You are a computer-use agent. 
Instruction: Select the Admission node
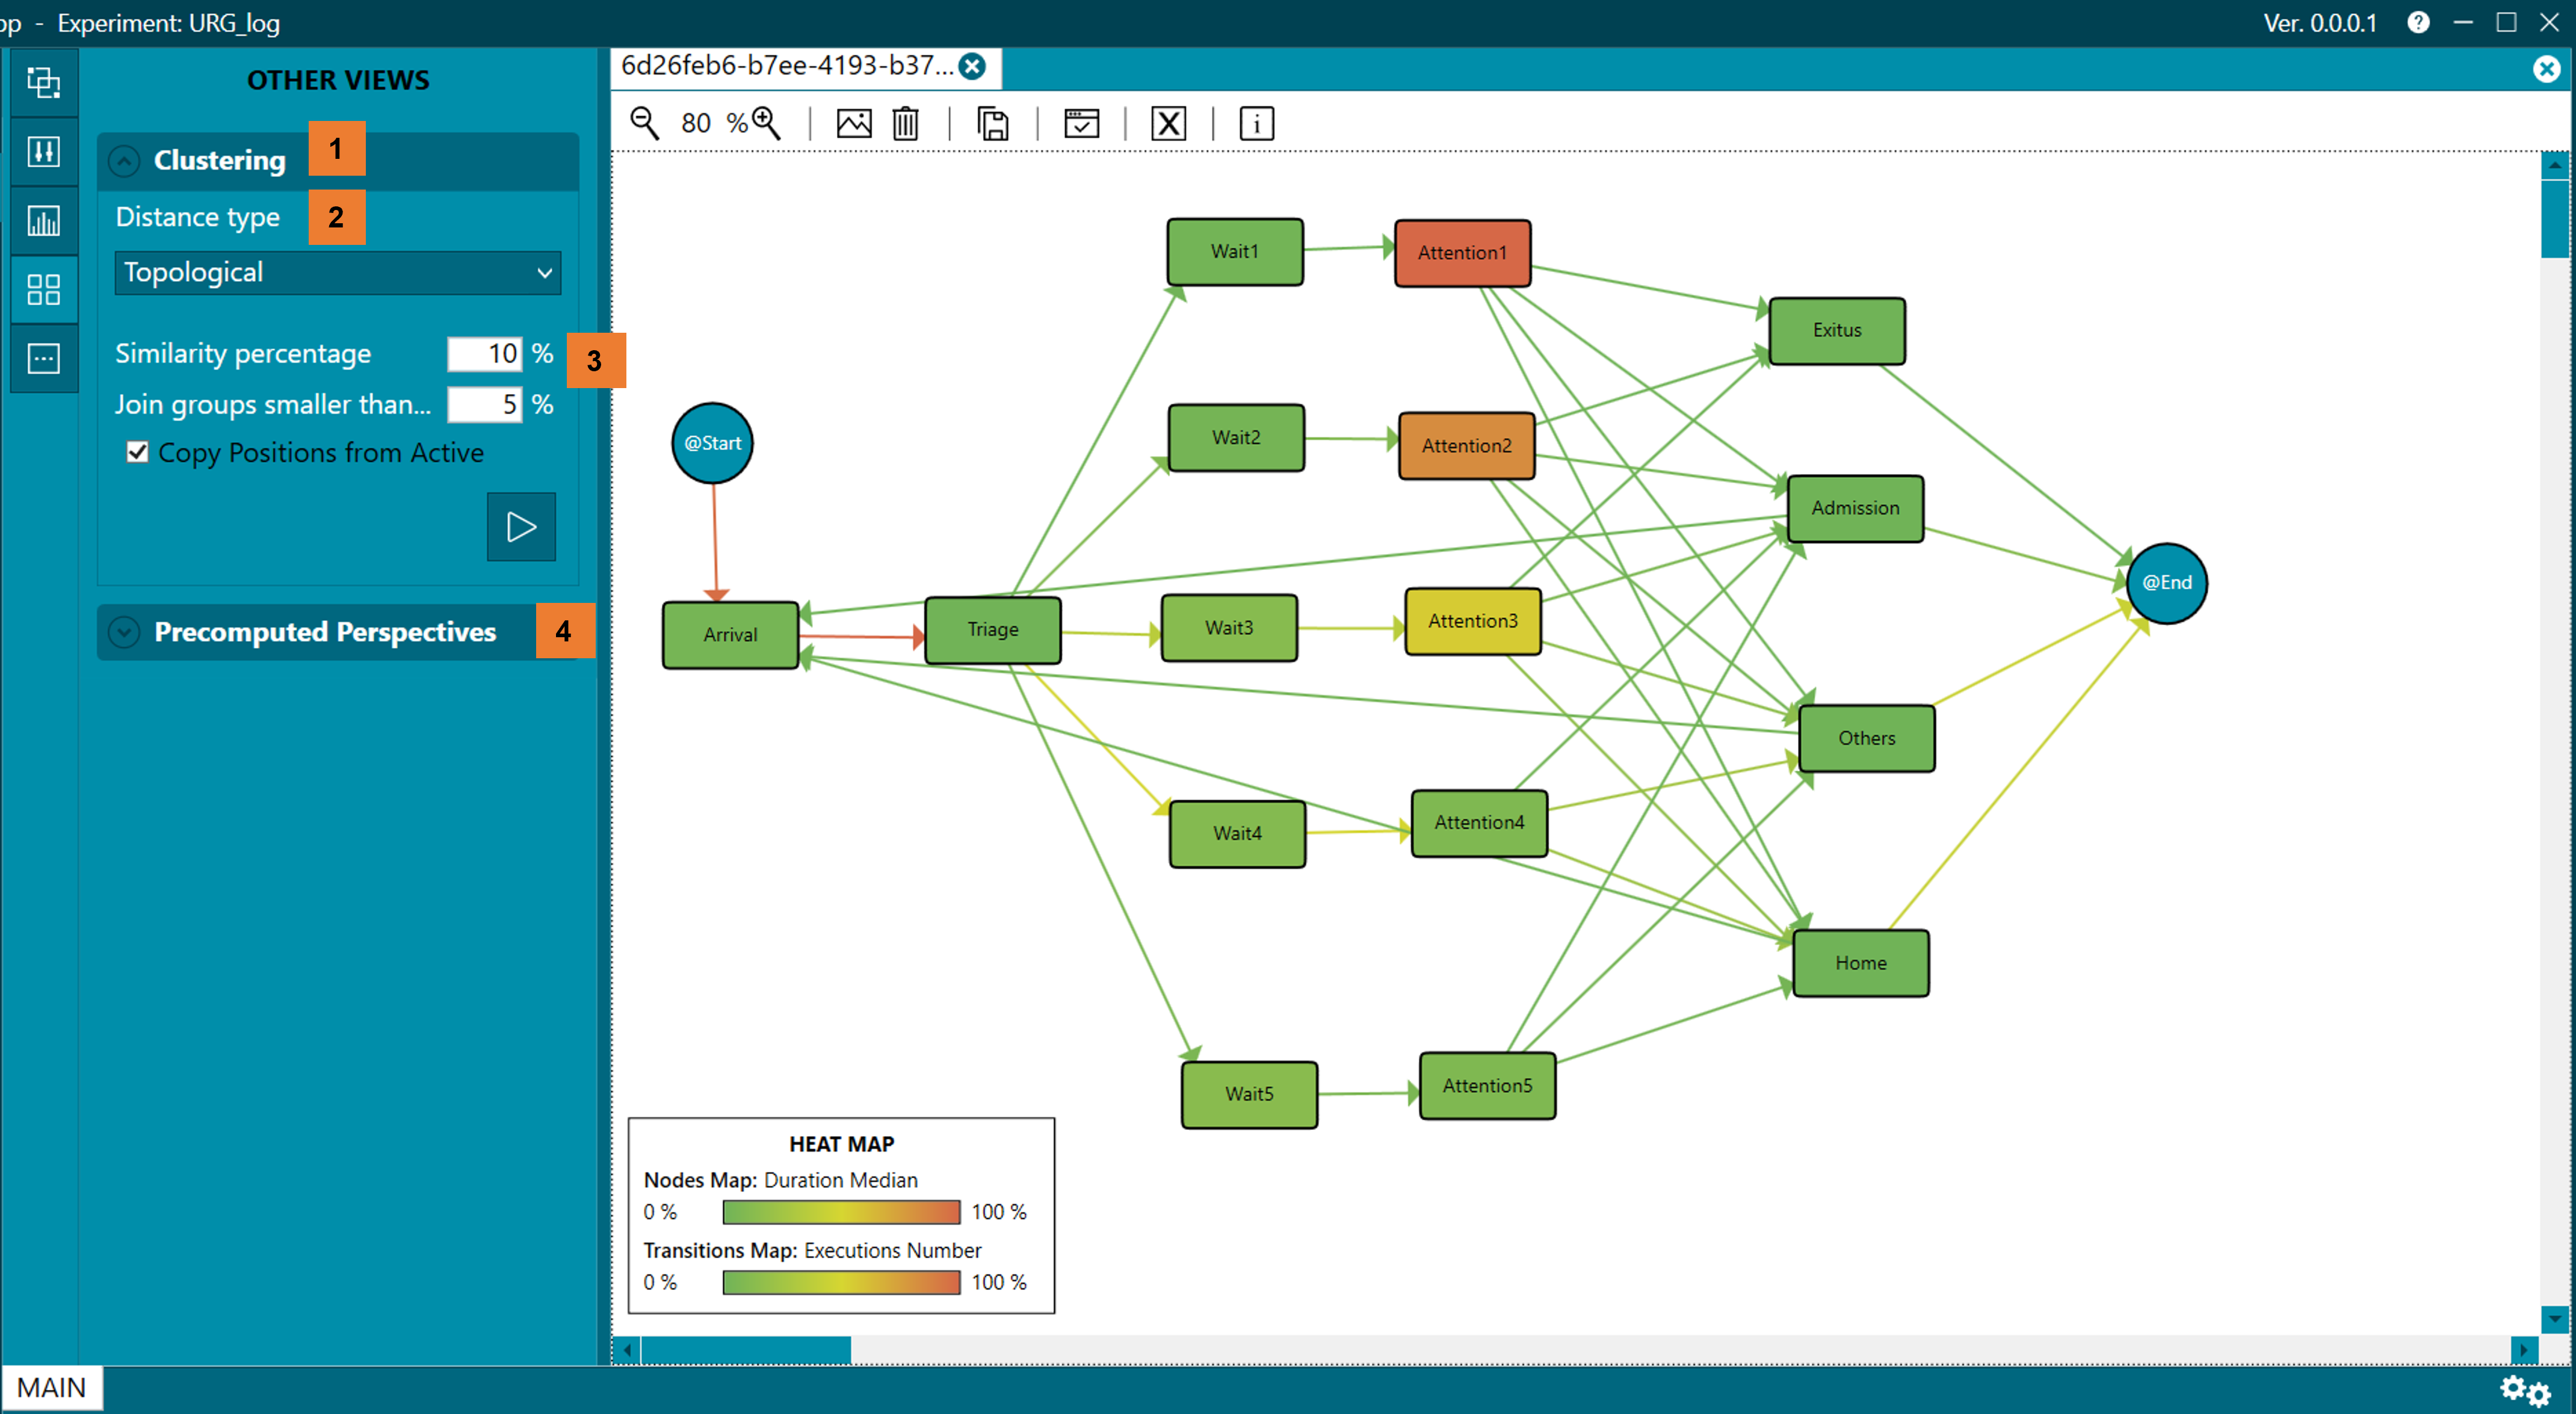pos(1855,508)
